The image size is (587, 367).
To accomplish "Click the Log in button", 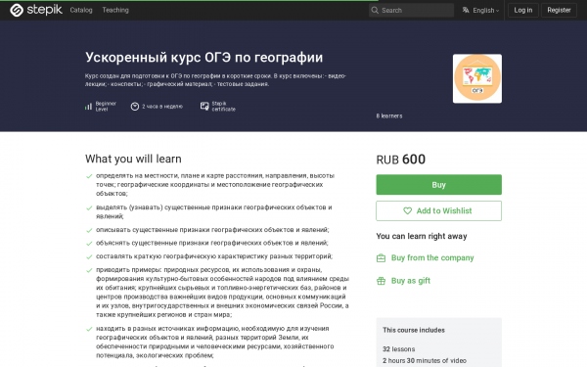I will tap(523, 10).
